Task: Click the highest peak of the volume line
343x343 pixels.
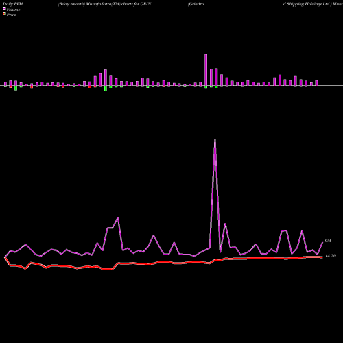Action: [215, 140]
